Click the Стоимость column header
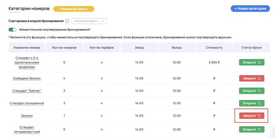275x138 pixels. pyautogui.click(x=214, y=48)
